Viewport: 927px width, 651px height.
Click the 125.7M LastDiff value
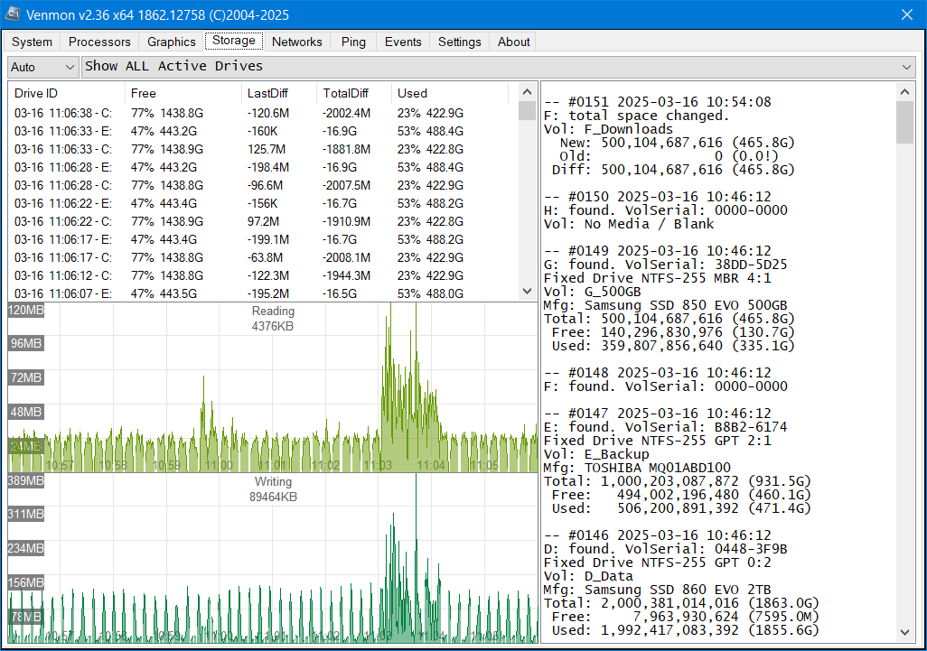pos(266,150)
